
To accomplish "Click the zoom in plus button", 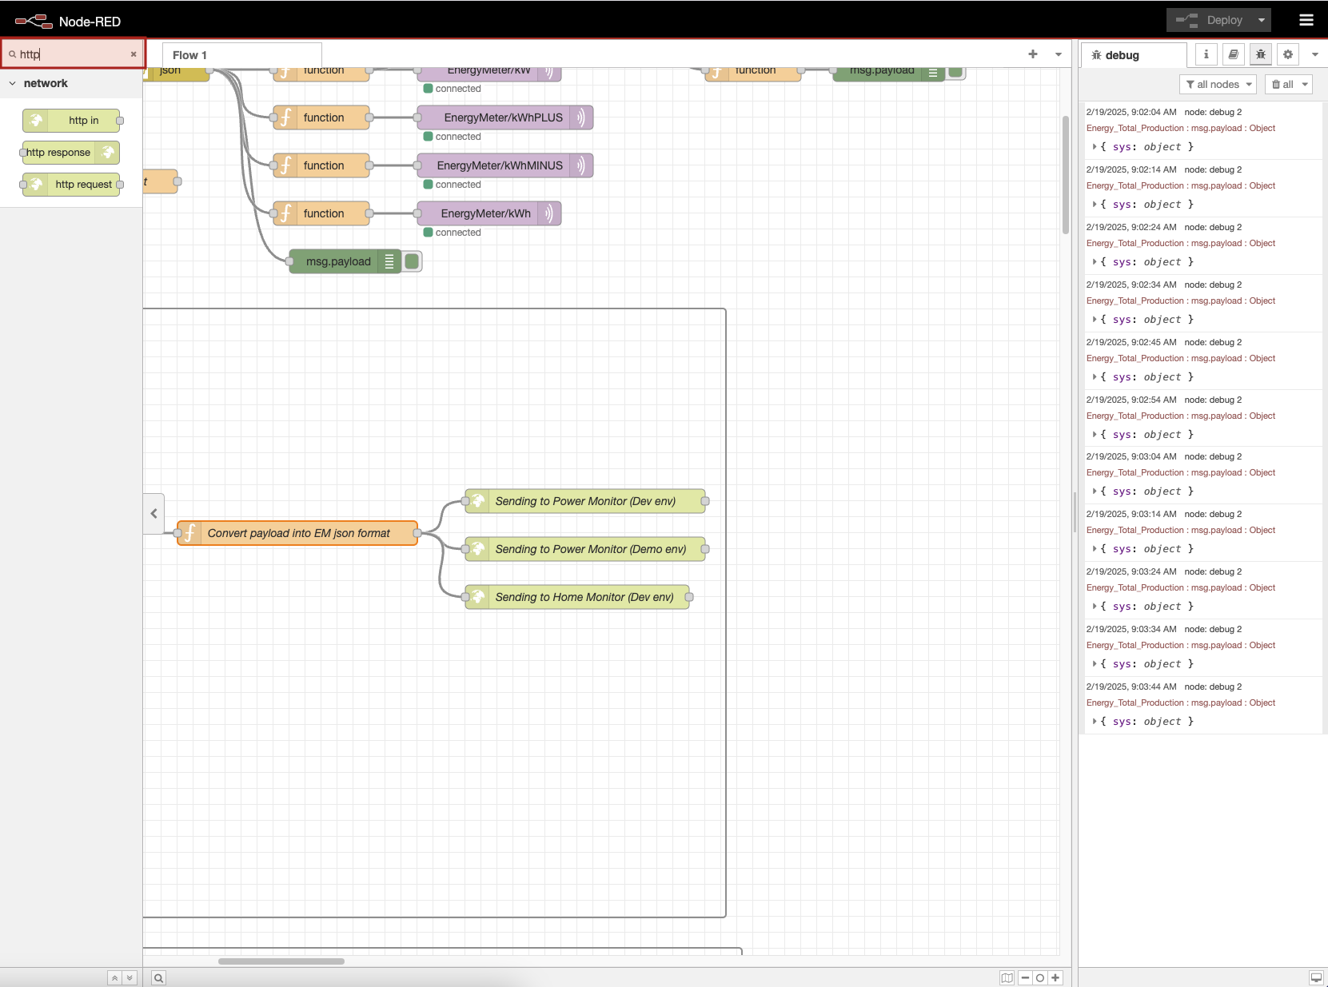I will pos(1055,978).
